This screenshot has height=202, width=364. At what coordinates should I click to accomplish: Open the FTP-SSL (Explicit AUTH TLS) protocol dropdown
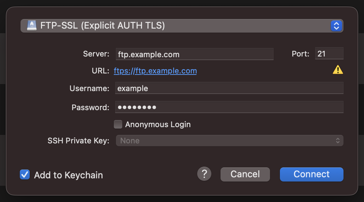[x=177, y=26]
